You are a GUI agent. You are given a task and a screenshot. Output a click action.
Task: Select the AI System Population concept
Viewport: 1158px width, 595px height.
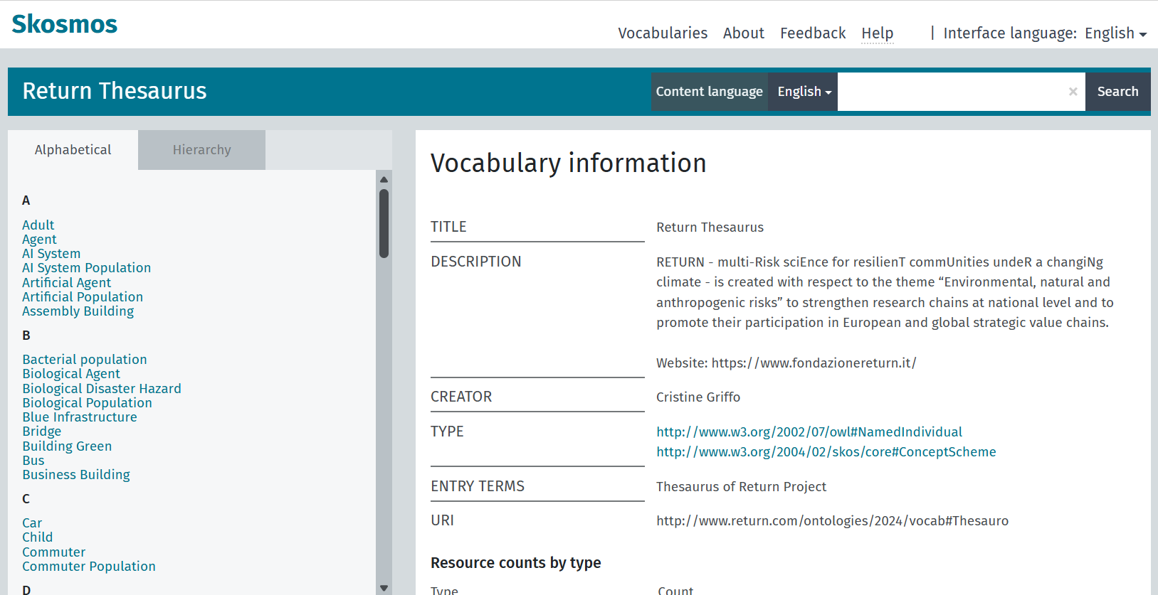coord(87,268)
